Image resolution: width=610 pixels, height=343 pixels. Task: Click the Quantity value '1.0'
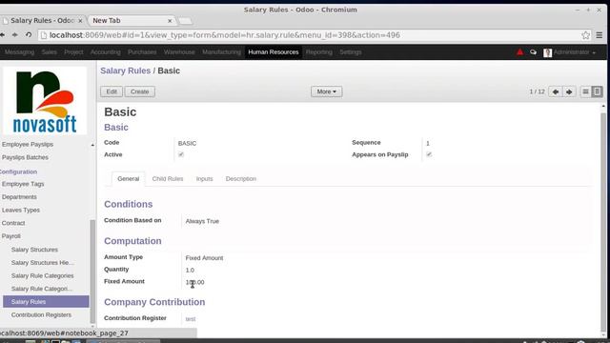coord(190,271)
